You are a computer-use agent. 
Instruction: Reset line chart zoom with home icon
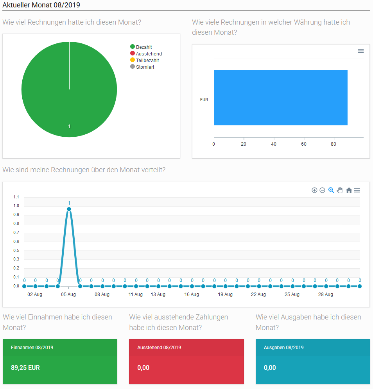coord(349,190)
